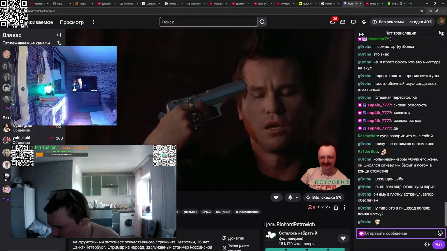Click the фильмы tag
Screen dimensions: 447x251
click(x=190, y=212)
